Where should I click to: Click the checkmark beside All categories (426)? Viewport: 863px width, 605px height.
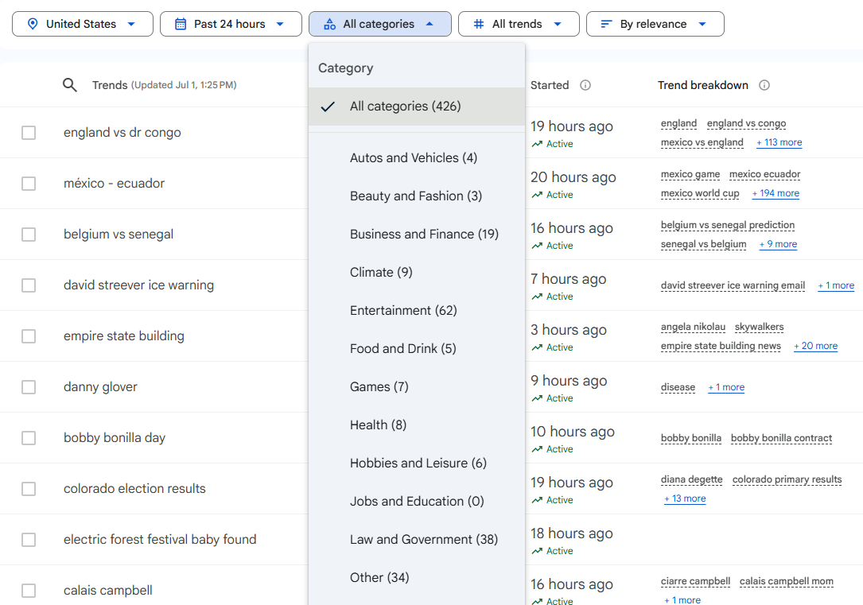[328, 107]
